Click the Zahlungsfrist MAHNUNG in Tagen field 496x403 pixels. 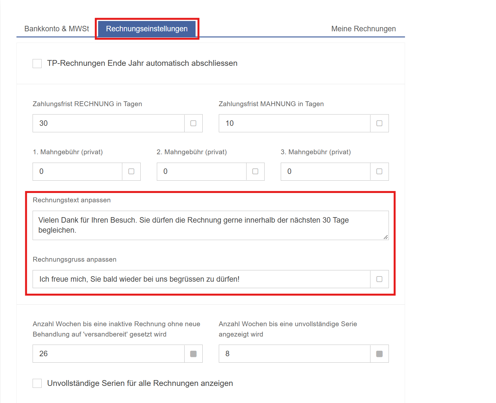pyautogui.click(x=295, y=123)
